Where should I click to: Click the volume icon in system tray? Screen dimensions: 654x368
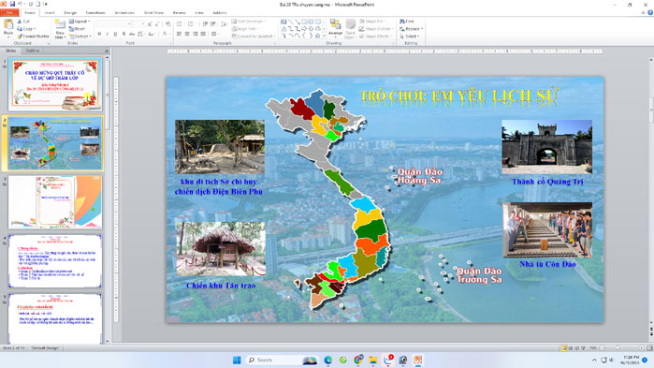tap(611, 360)
